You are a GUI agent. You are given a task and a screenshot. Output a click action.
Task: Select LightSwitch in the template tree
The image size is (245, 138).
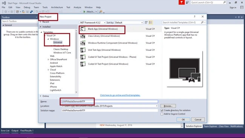coord(55,90)
